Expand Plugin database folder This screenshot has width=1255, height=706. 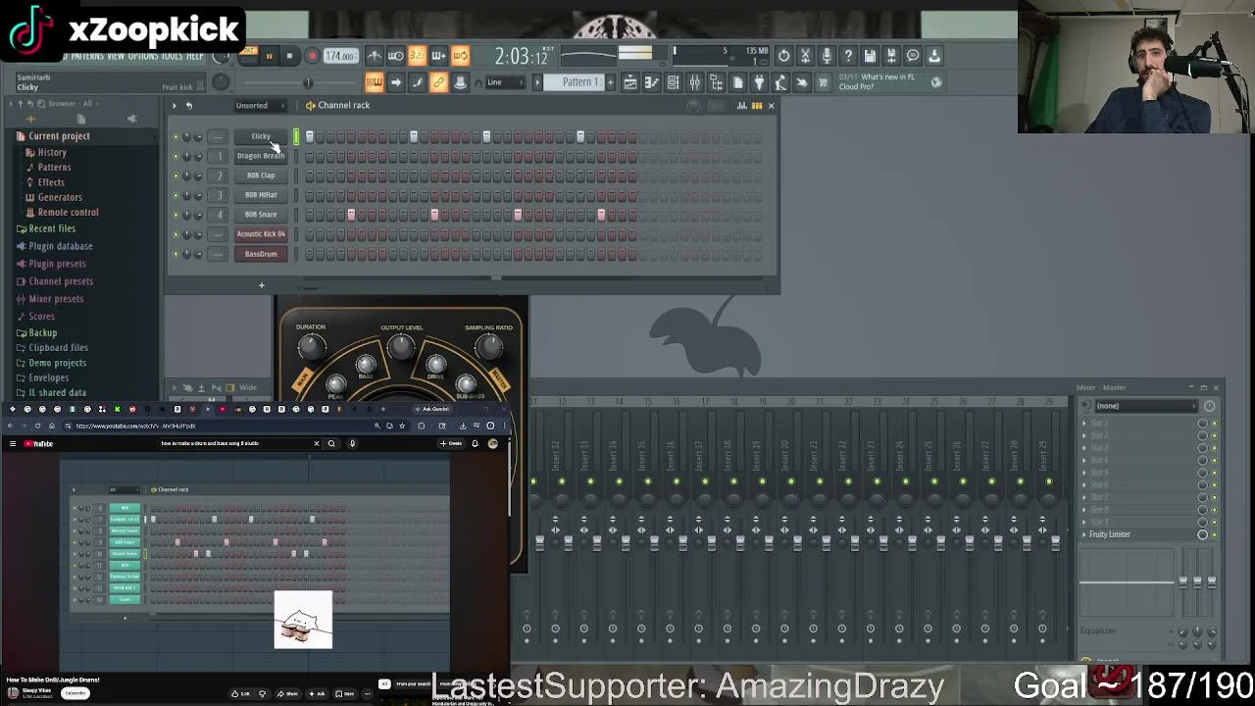pyautogui.click(x=61, y=246)
